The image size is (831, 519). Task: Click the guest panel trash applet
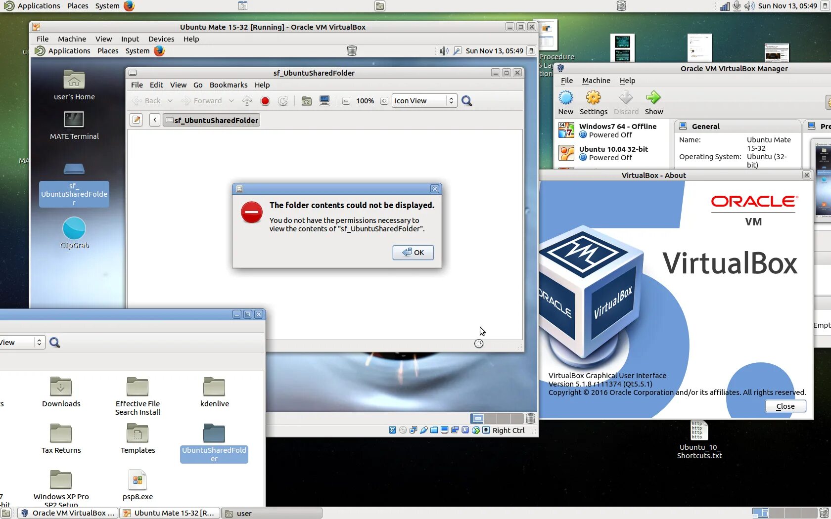[x=352, y=50]
